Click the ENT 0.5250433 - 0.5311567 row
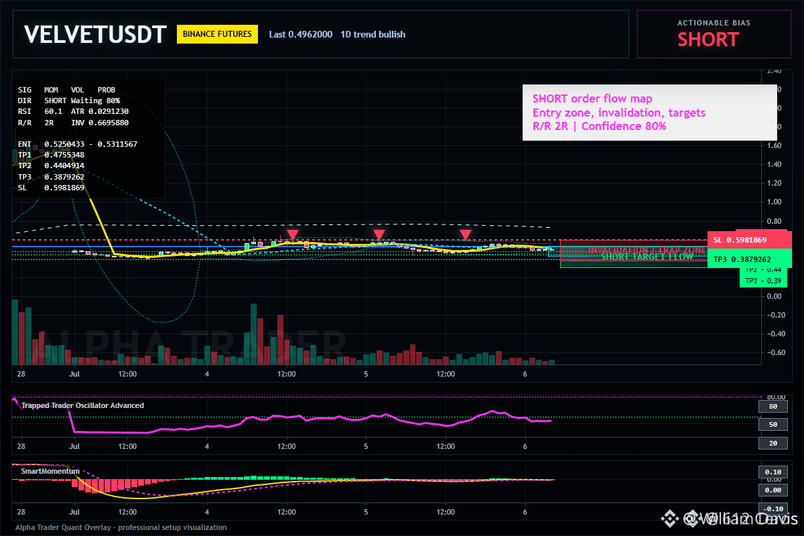 [78, 144]
